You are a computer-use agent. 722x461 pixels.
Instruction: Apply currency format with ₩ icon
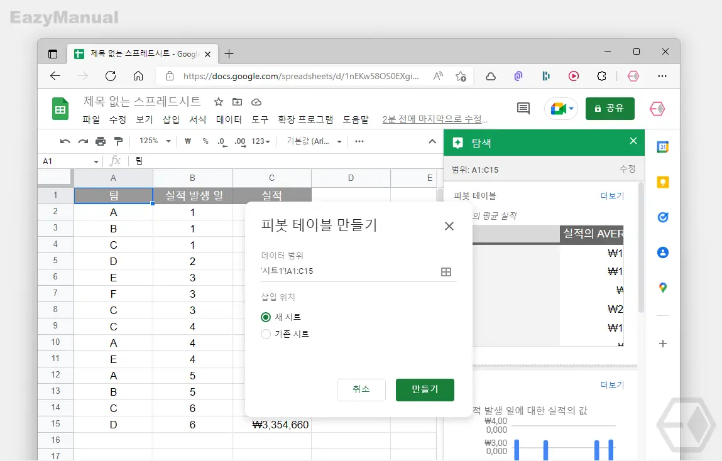[188, 141]
